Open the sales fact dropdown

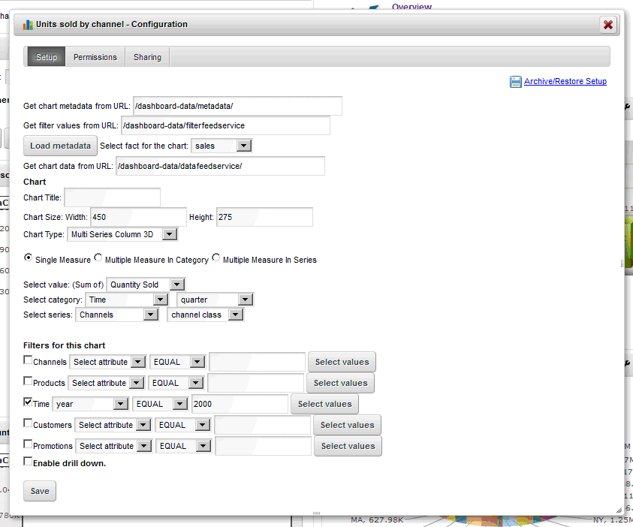222,146
